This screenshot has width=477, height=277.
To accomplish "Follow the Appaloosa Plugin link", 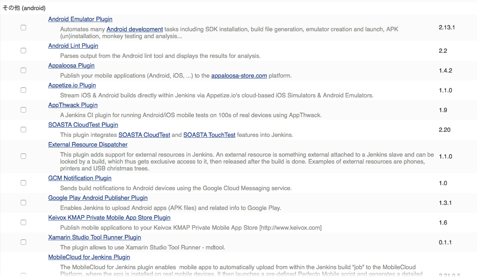I will 71,65.
